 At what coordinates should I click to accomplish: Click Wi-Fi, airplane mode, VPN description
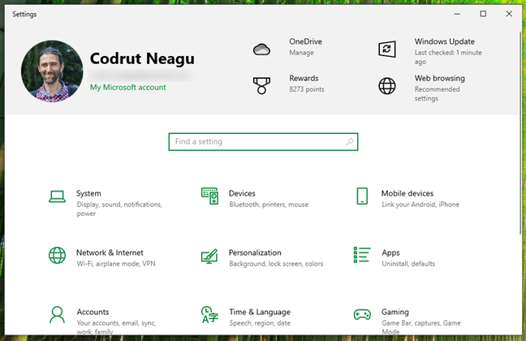click(116, 264)
